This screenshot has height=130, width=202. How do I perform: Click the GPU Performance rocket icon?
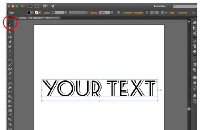pyautogui.click(x=53, y=6)
